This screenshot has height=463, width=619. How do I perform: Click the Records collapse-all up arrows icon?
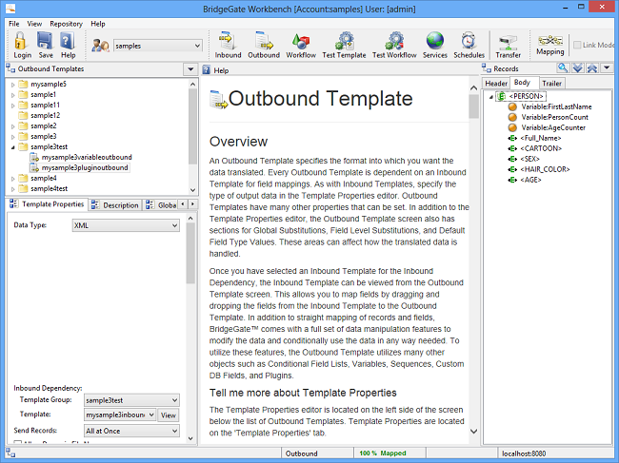591,68
